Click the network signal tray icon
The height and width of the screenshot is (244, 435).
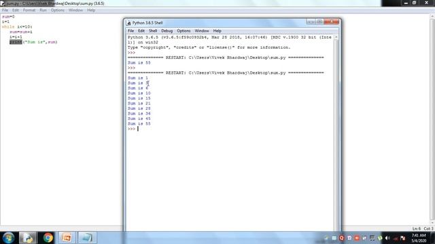click(x=396, y=238)
